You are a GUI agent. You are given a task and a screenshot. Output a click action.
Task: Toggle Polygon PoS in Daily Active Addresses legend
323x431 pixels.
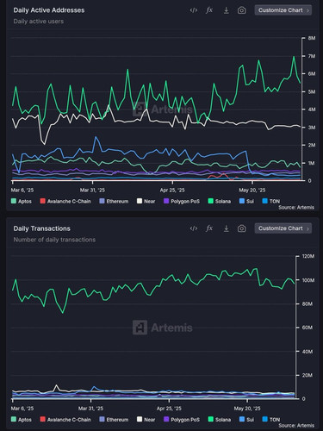[182, 201]
